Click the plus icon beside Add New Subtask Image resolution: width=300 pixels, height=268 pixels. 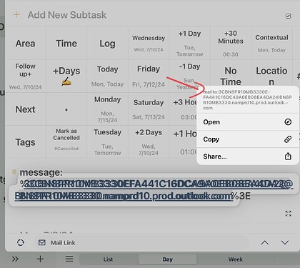click(x=16, y=15)
